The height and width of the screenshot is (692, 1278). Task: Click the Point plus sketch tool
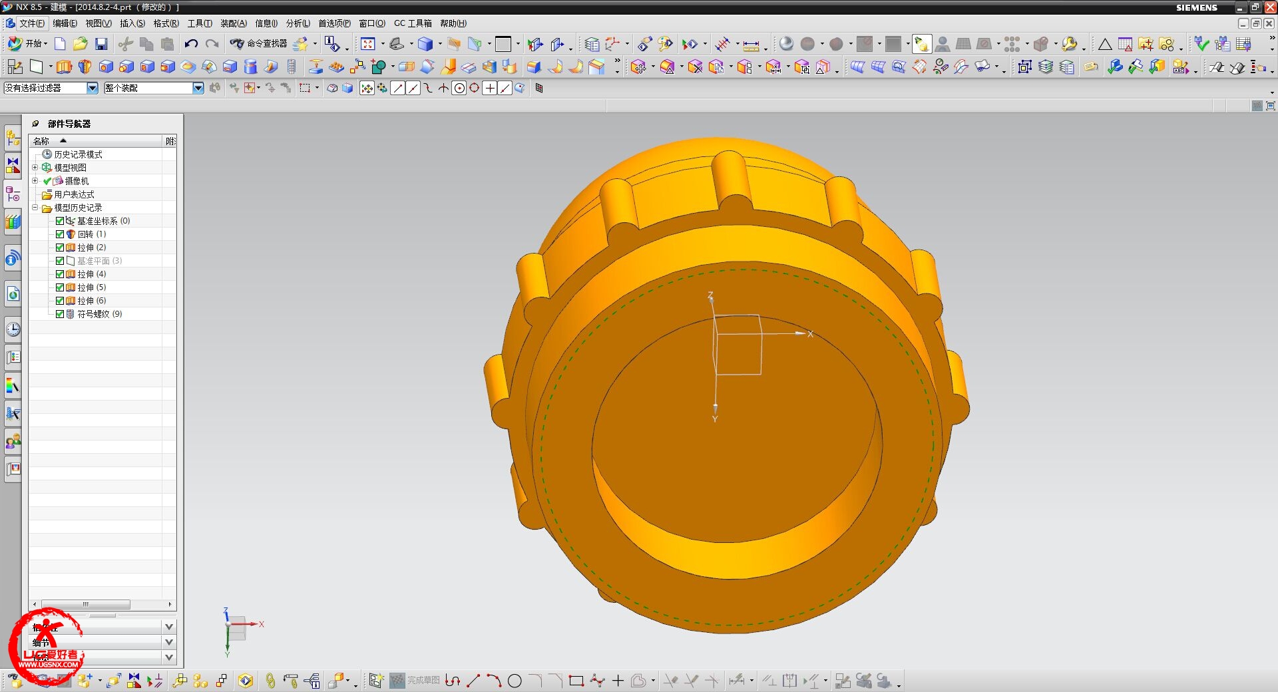point(618,681)
